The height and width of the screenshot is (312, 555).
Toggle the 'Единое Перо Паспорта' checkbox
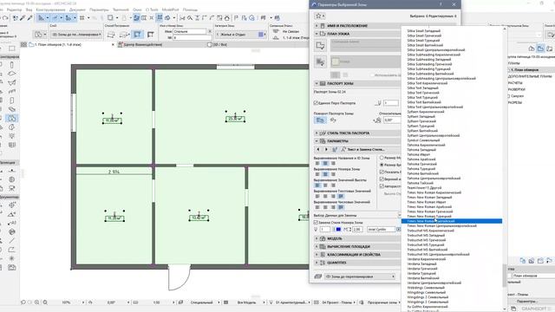point(316,103)
